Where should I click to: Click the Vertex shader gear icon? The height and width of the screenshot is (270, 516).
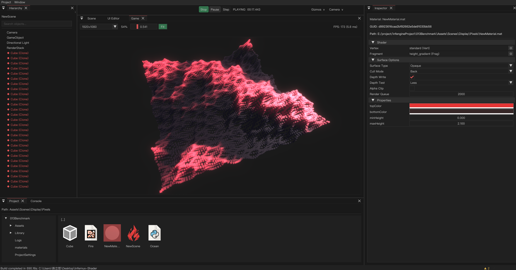pyautogui.click(x=511, y=48)
